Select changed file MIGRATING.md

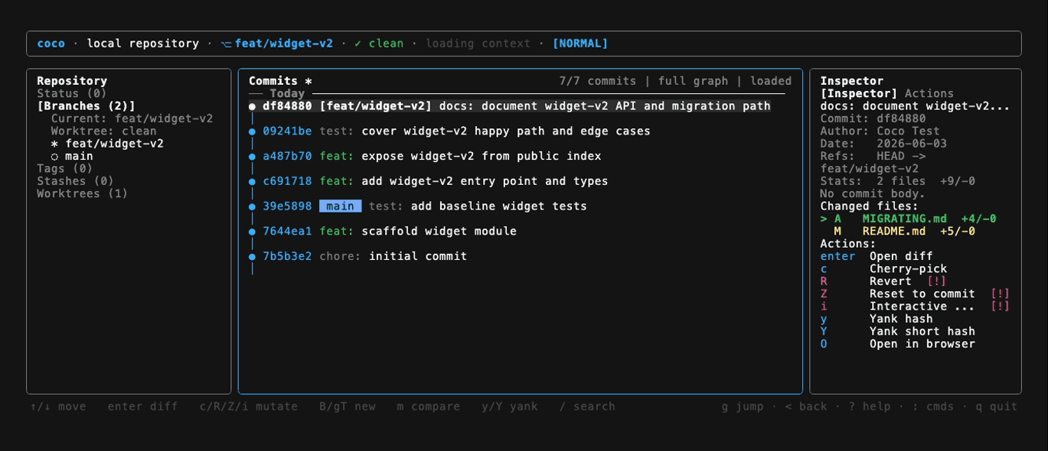click(x=908, y=219)
